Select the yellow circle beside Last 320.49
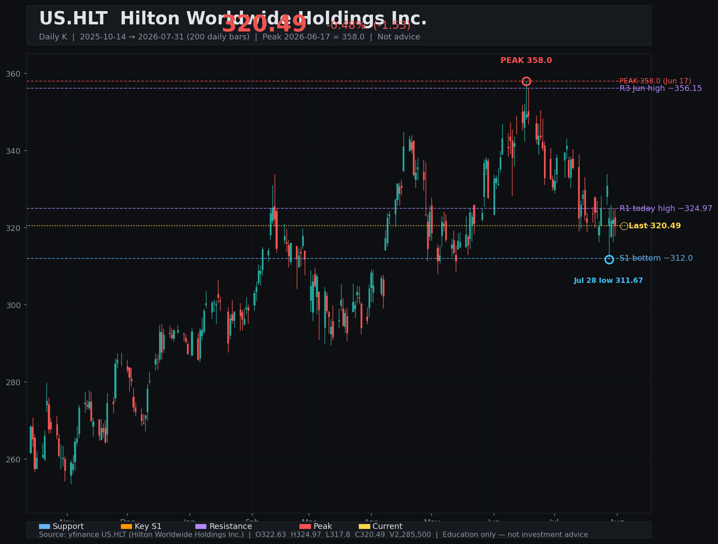This screenshot has width=718, height=544. [x=624, y=226]
